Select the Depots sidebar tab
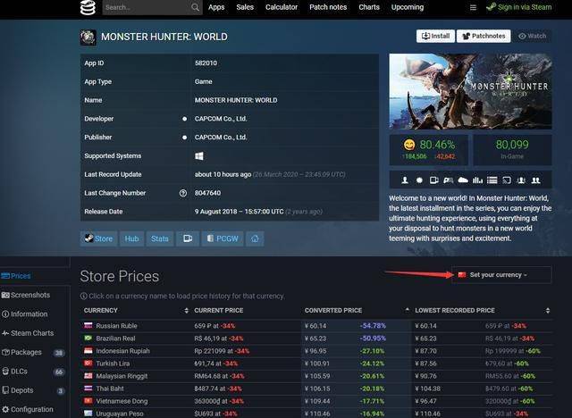 click(x=35, y=390)
